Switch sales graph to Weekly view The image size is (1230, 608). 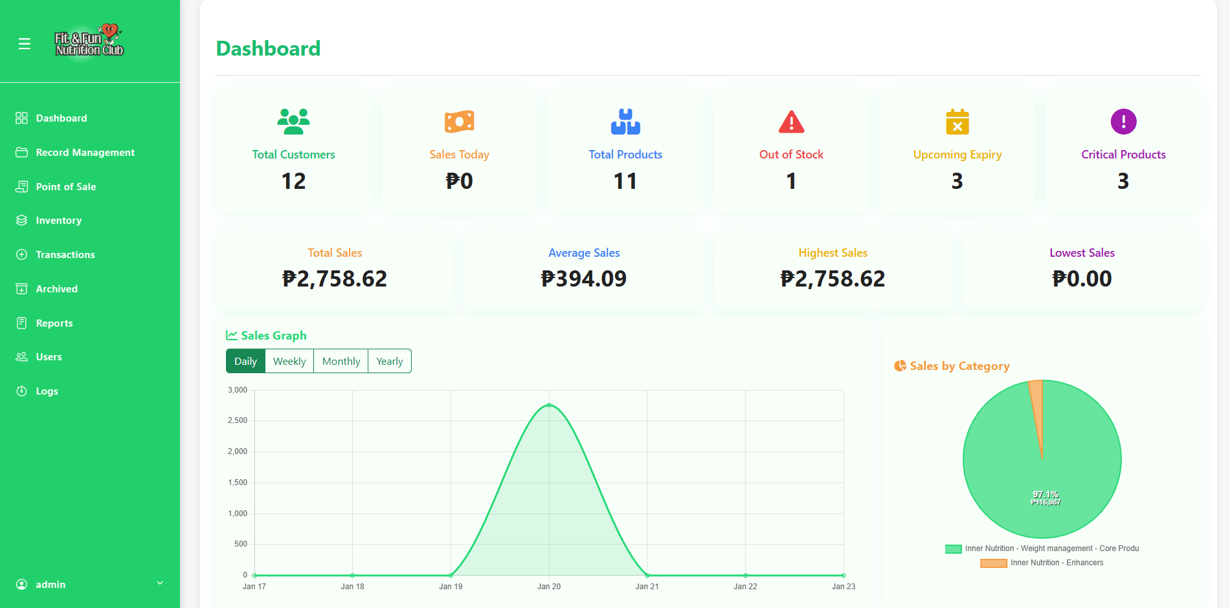click(289, 361)
